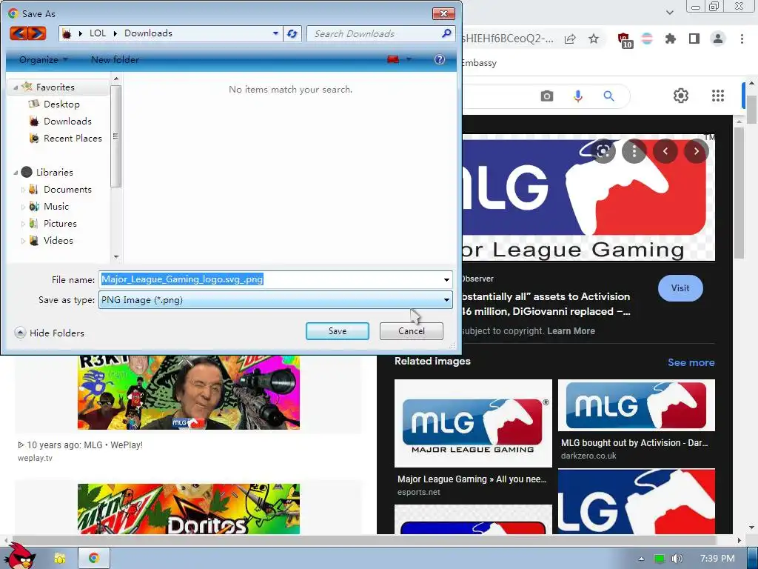Click the Cancel button
Screen dimensions: 758x569
coord(412,331)
